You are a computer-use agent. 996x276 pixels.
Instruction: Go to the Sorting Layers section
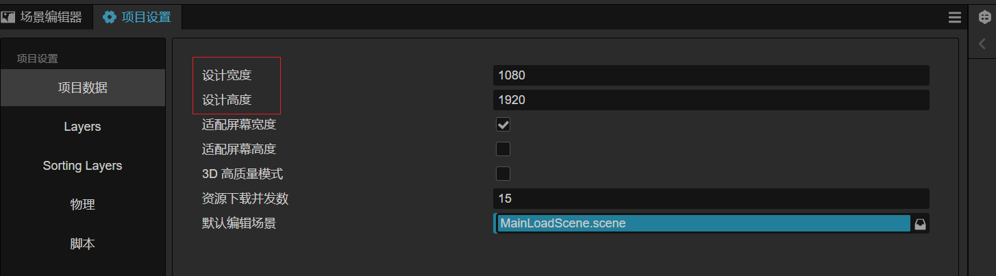pos(82,166)
